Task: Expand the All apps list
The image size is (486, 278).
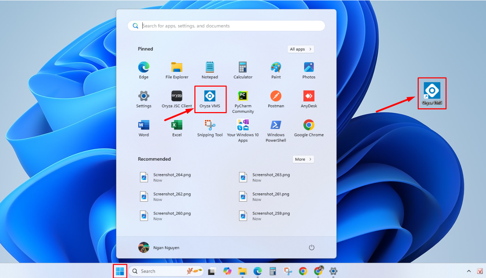Action: coord(301,49)
